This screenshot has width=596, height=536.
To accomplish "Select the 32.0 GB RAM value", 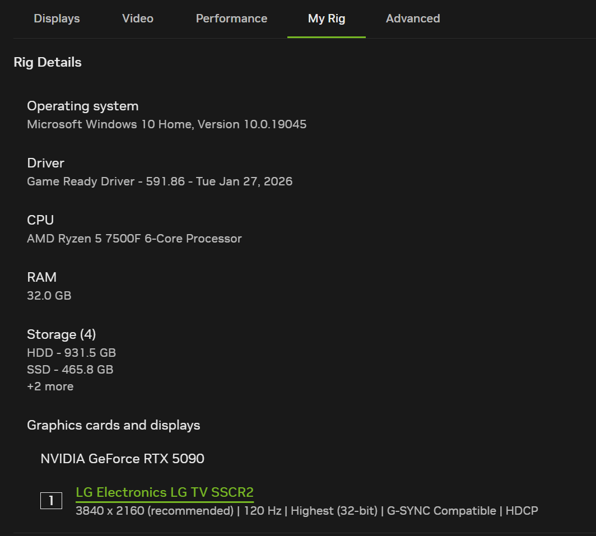I will click(x=49, y=296).
